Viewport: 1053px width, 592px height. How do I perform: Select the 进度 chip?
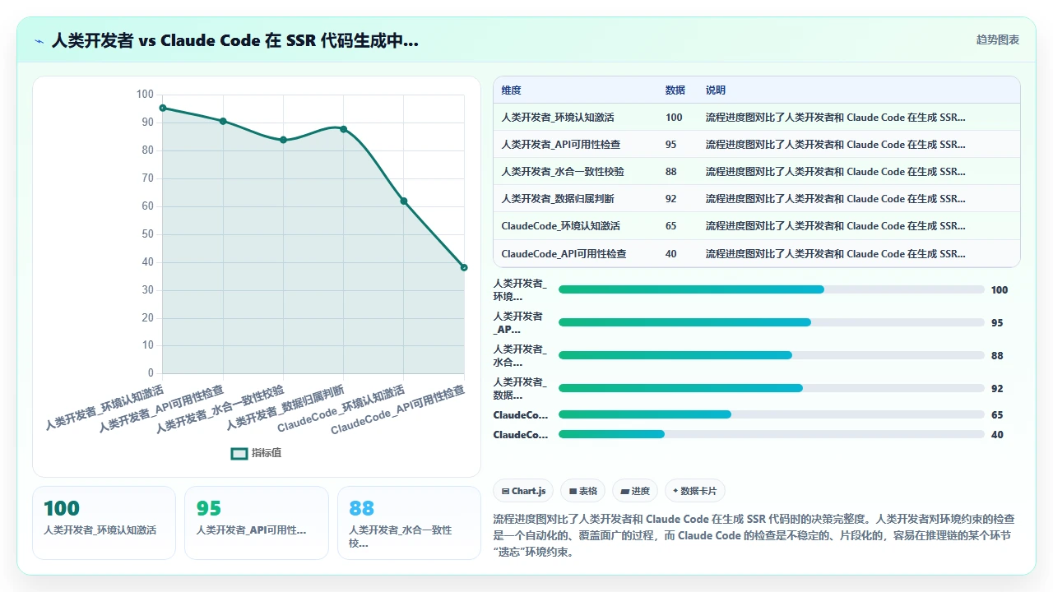coord(635,491)
